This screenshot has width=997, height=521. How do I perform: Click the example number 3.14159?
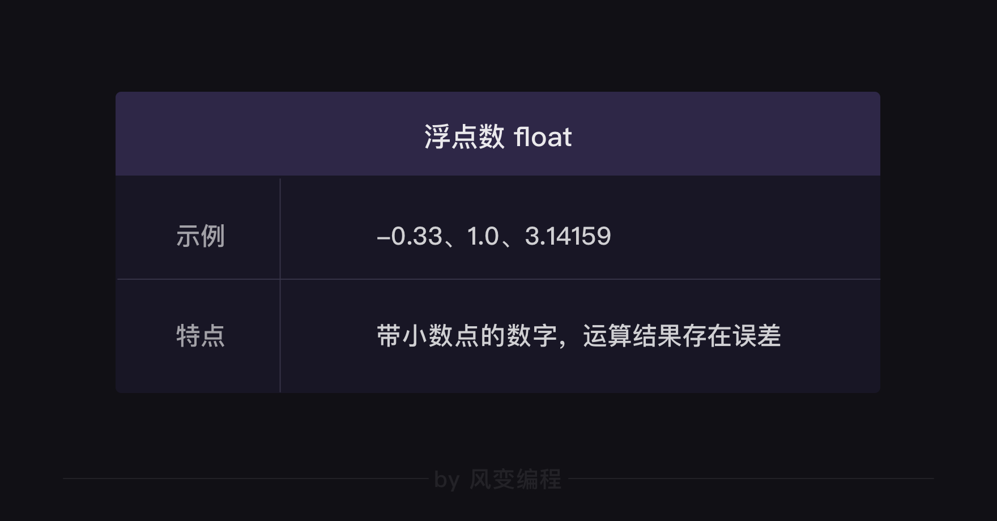tap(568, 236)
